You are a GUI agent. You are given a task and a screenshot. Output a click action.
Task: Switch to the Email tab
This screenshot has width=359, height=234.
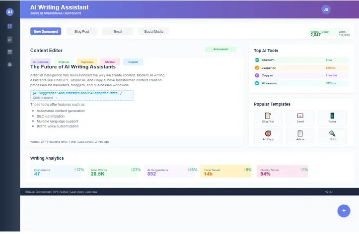pyautogui.click(x=118, y=31)
